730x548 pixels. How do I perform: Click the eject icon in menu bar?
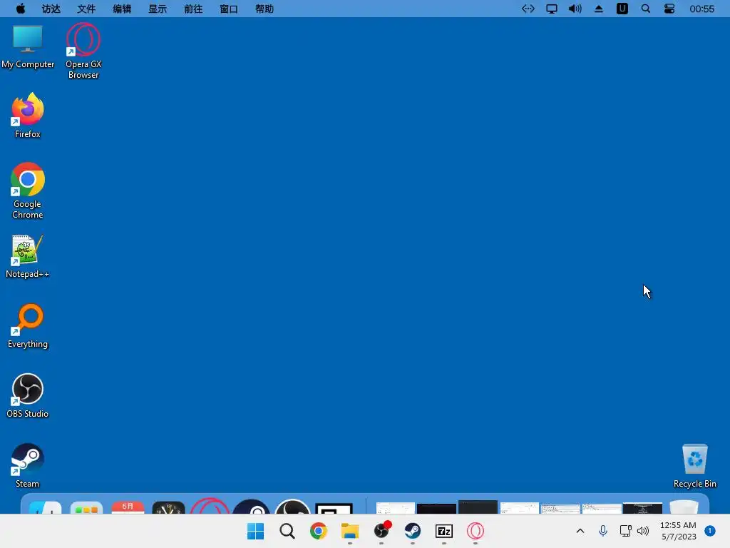click(x=599, y=9)
